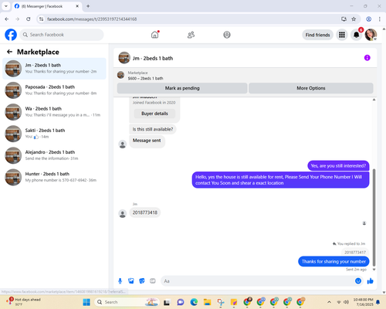Send a thumbs up like
Screen dimensions: 386x309
coord(371,281)
